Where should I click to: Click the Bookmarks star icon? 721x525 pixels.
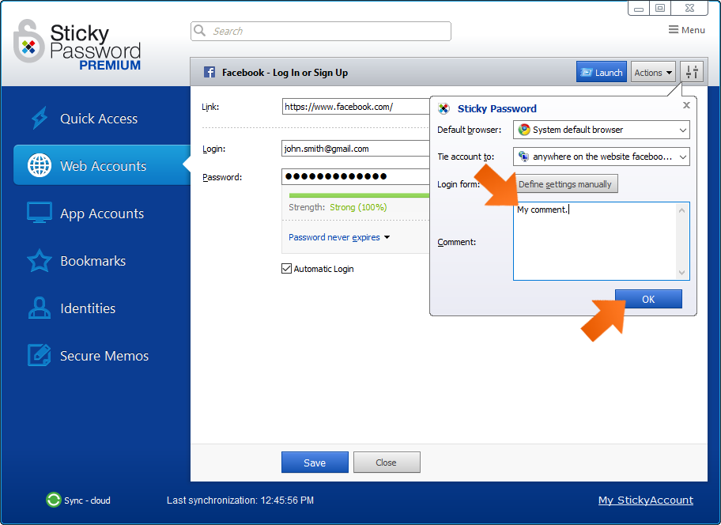(40, 261)
